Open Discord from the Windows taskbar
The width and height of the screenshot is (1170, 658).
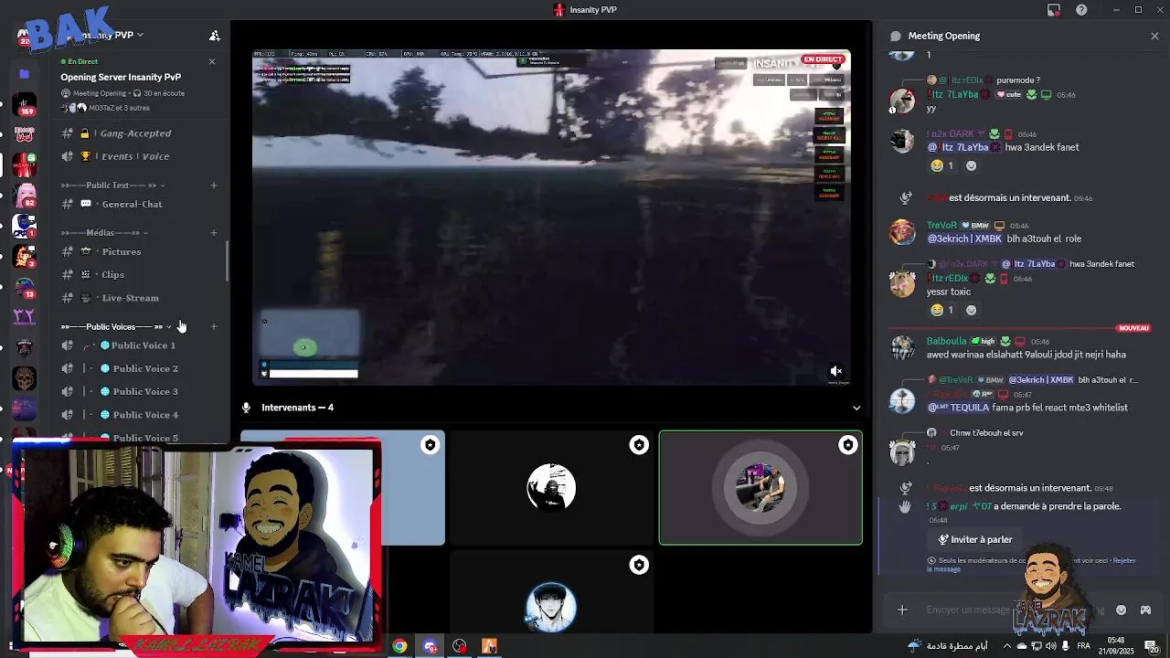coord(430,646)
